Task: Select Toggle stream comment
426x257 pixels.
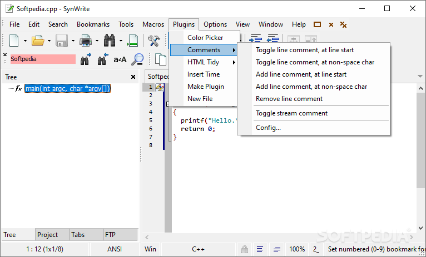Action: (314, 113)
